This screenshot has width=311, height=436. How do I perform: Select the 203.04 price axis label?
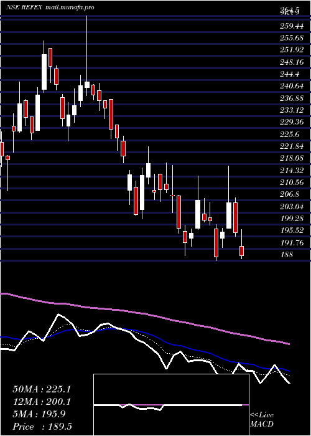coord(291,206)
